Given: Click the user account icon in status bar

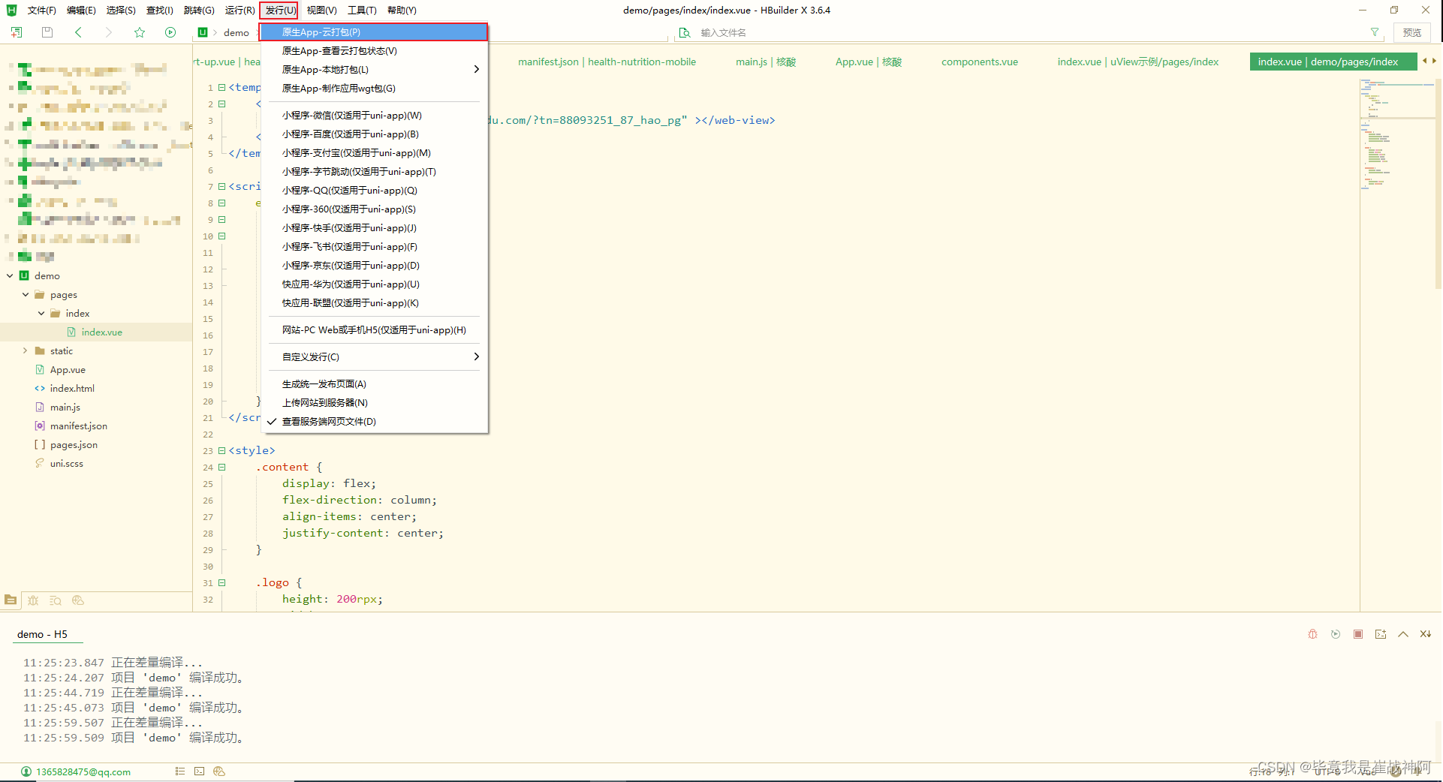Looking at the screenshot, I should (x=26, y=771).
